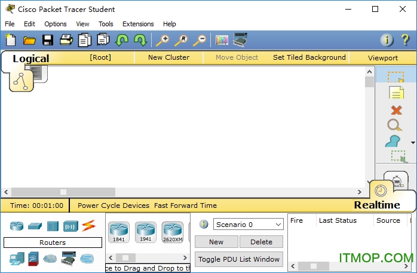417x273 pixels.
Task: Select WAN Emulation cloud icon
Action: pyautogui.click(x=50, y=259)
